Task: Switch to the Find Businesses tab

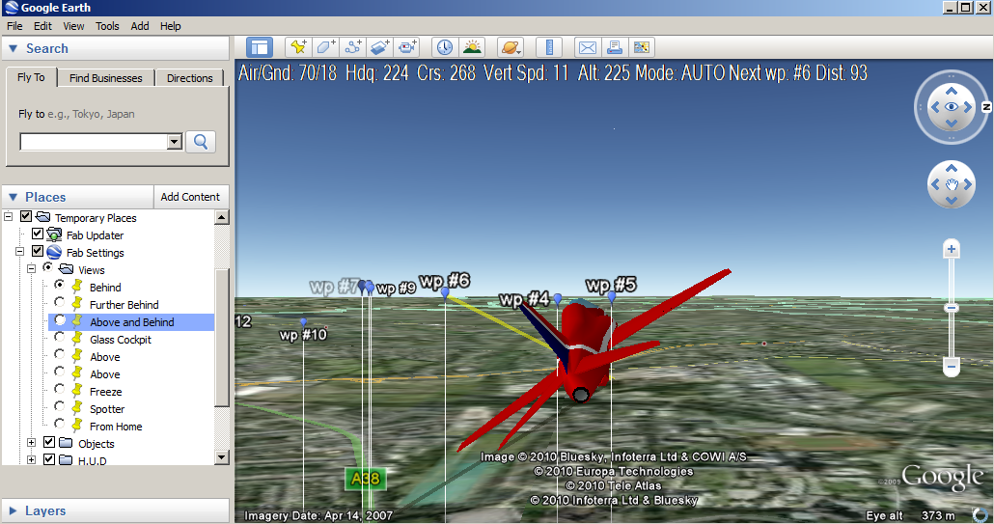Action: click(x=106, y=78)
